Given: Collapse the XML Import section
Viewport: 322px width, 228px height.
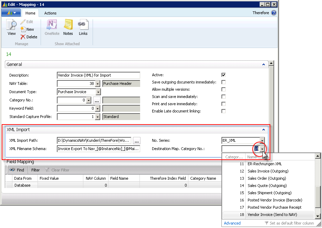Looking at the screenshot, I should (263, 129).
